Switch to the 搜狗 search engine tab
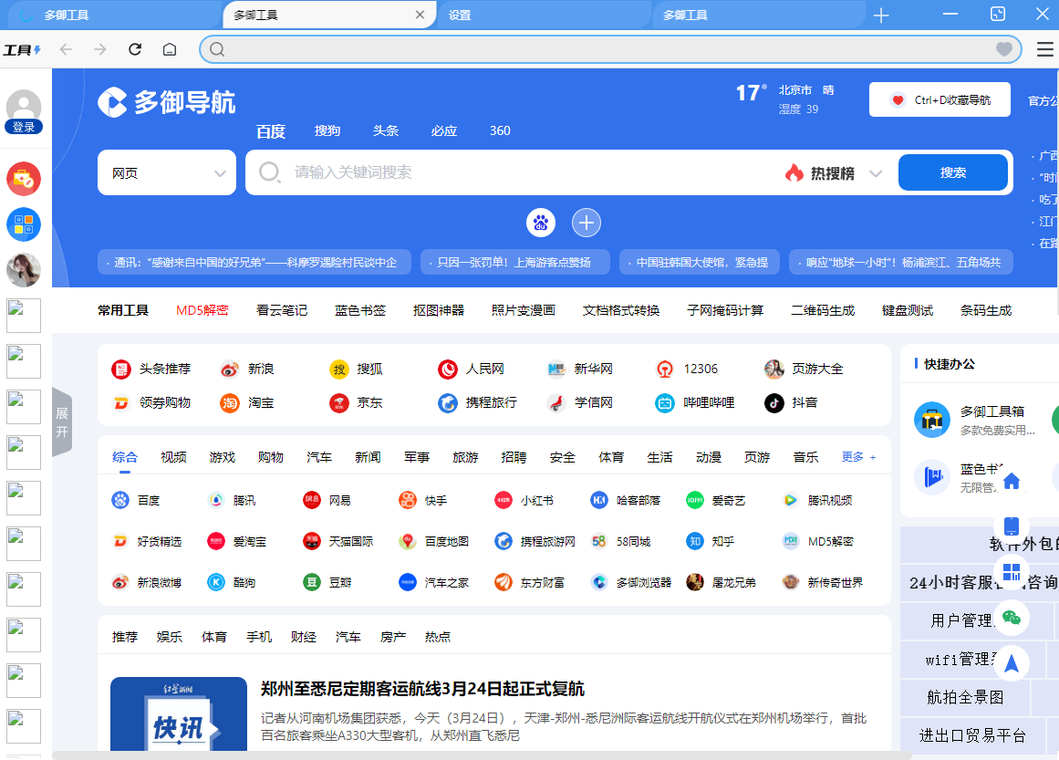This screenshot has height=760, width=1059. tap(327, 130)
